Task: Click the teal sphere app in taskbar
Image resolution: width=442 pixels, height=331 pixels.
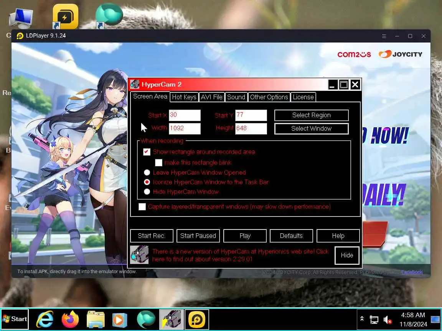Action: [146, 319]
